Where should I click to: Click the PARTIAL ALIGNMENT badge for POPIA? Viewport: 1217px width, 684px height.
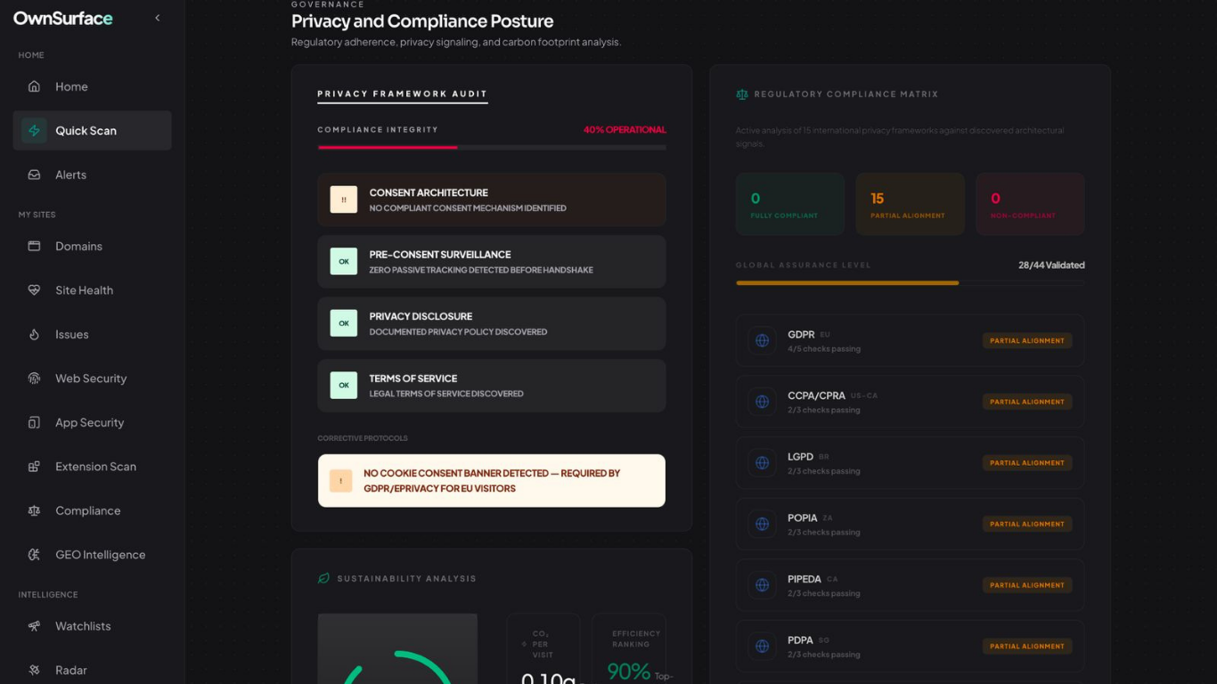coord(1026,524)
